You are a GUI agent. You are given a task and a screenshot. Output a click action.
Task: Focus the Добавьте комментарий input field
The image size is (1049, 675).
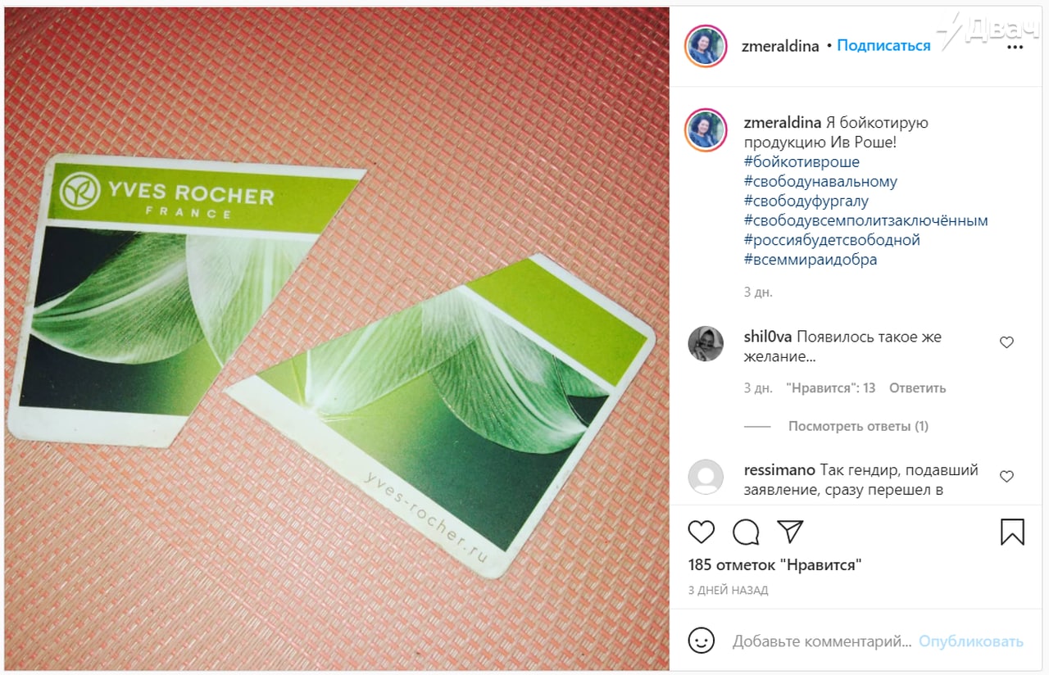click(x=822, y=641)
